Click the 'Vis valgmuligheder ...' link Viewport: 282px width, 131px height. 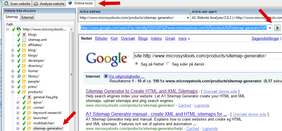click(127, 76)
